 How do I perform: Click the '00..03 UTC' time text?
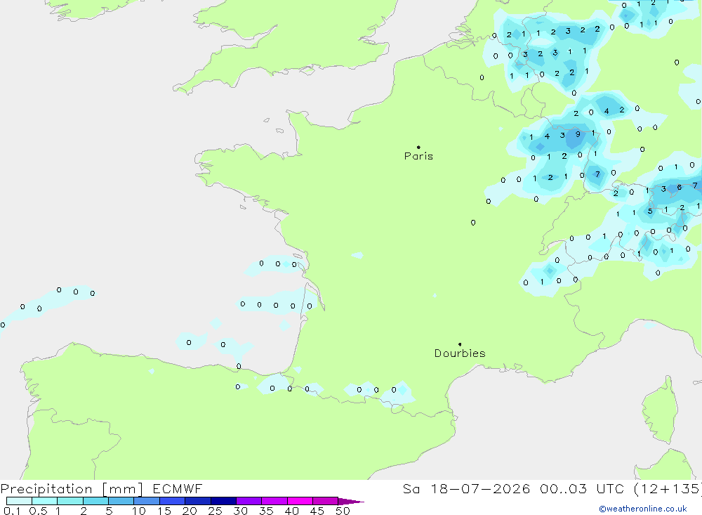pos(581,489)
